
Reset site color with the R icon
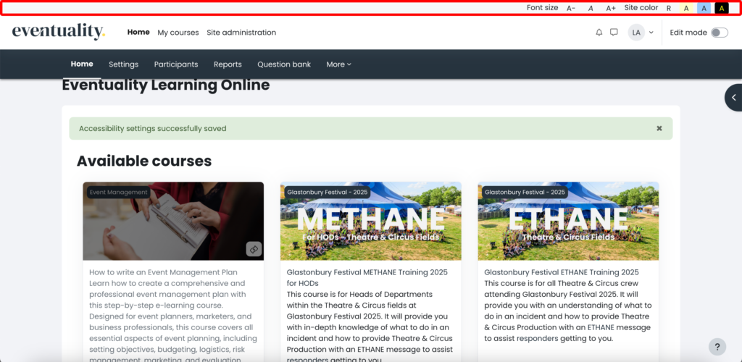pos(668,8)
